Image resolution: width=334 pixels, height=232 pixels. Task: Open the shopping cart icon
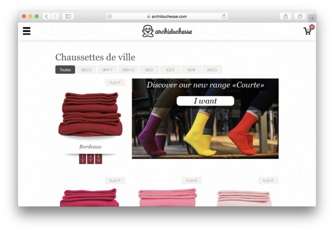[x=307, y=31]
